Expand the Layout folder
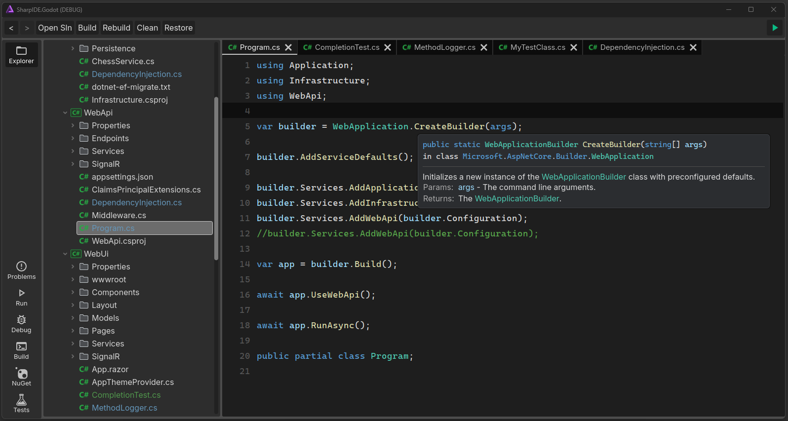788x421 pixels. 73,305
